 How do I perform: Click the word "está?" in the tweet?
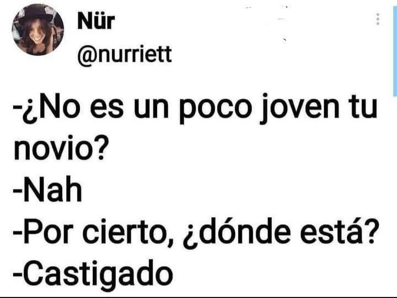338,231
